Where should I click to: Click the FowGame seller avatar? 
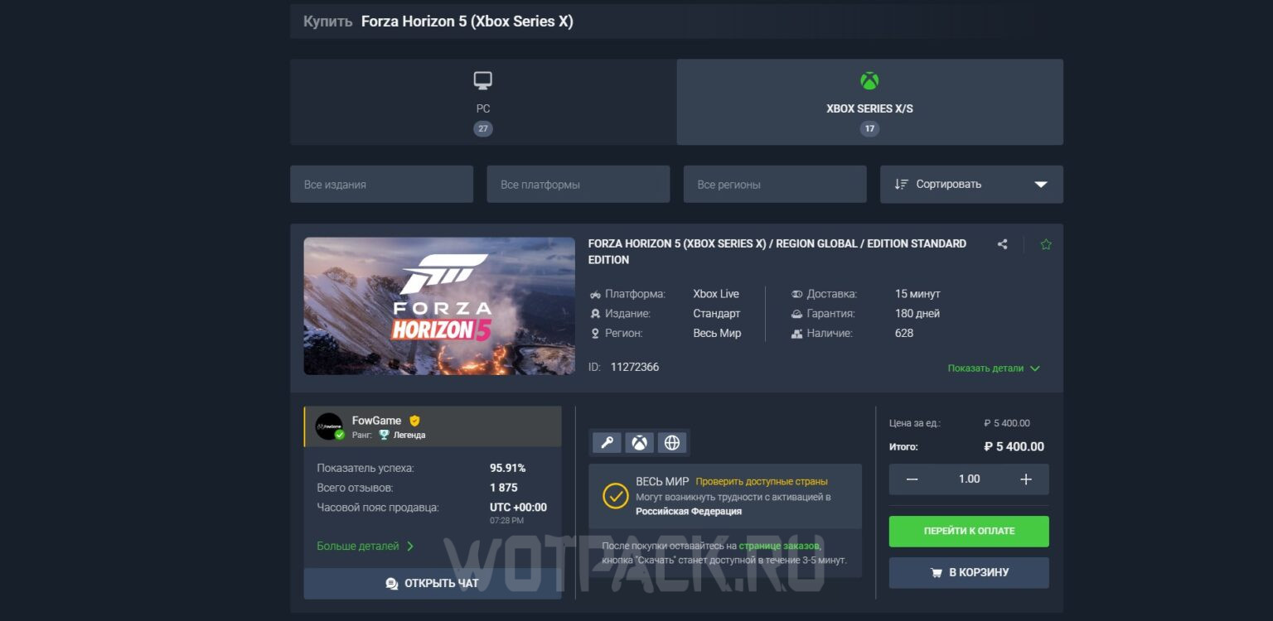pos(329,426)
